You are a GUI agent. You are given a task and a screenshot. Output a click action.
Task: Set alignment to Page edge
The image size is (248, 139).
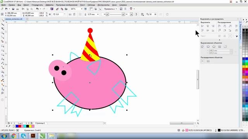click(x=208, y=47)
